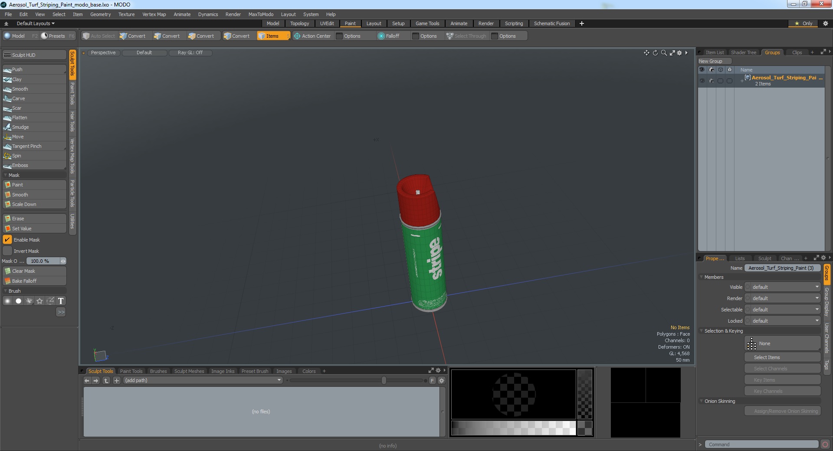The width and height of the screenshot is (833, 451).
Task: Click the Set Value mask tool
Action: pyautogui.click(x=34, y=229)
